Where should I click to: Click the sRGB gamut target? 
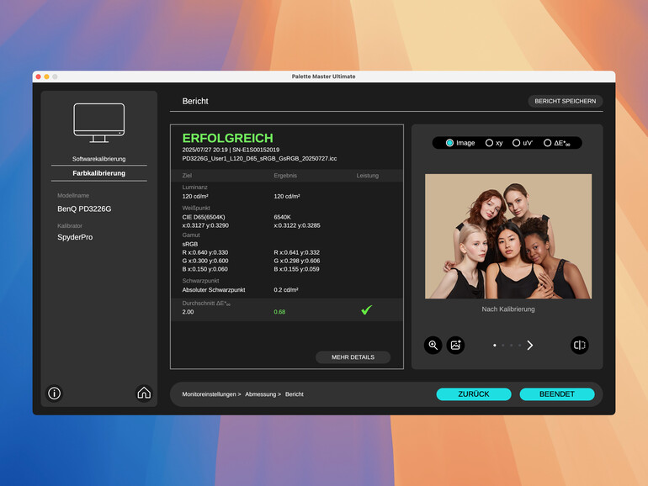tap(189, 244)
